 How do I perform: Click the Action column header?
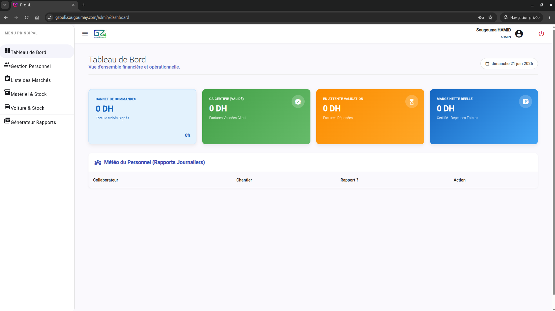coord(460,180)
